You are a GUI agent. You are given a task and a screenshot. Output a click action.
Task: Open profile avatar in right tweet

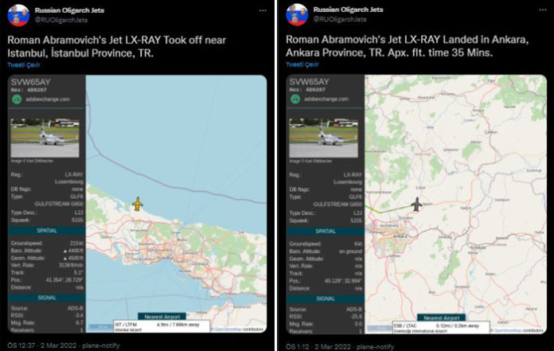[295, 15]
